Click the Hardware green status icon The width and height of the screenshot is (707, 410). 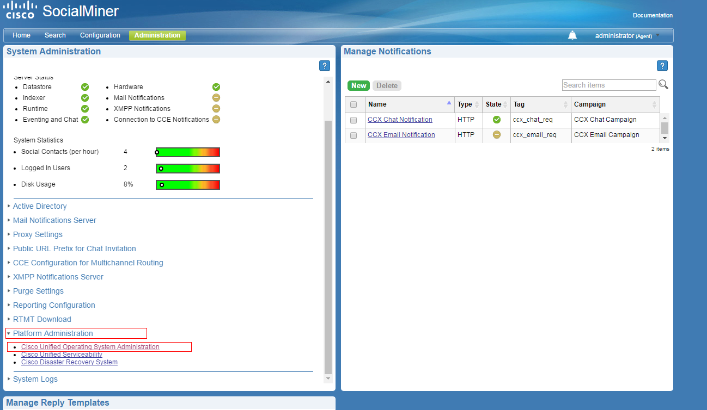(x=216, y=87)
